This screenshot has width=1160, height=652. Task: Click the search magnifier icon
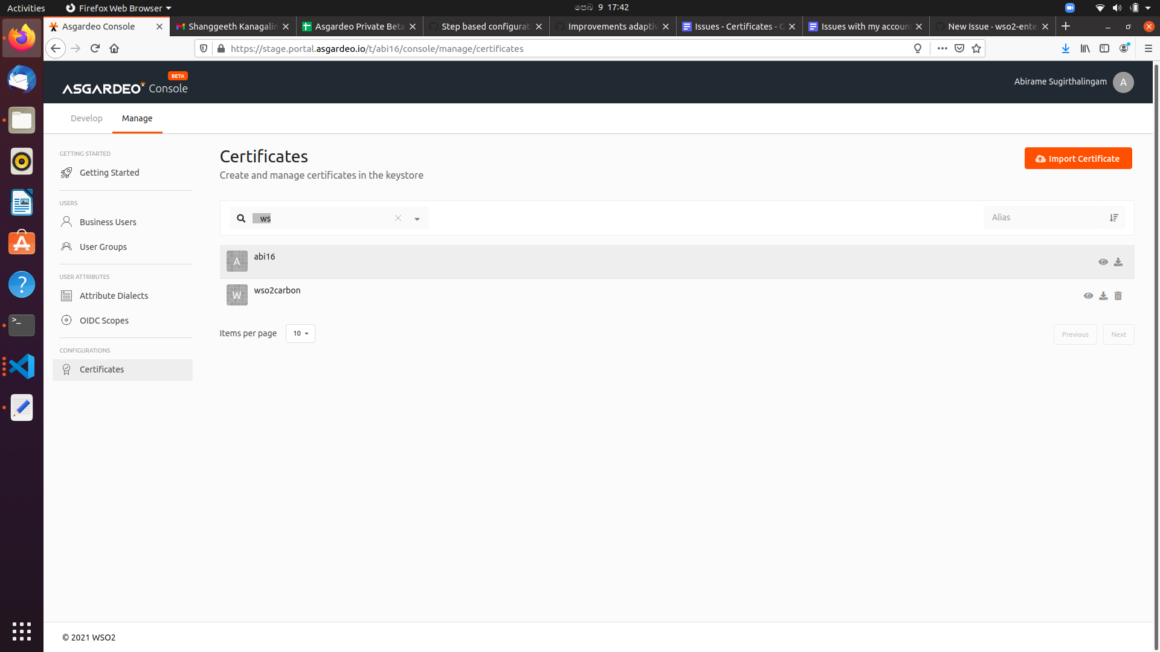click(241, 218)
